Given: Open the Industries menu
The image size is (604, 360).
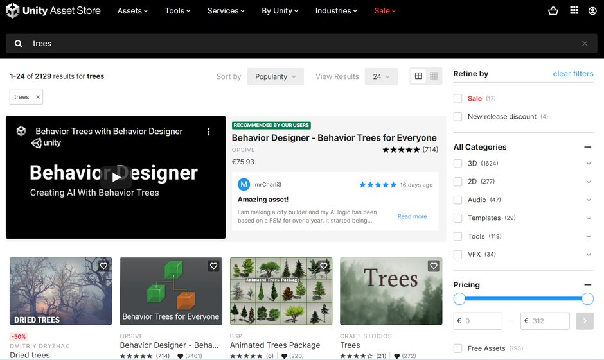Looking at the screenshot, I should coord(336,11).
